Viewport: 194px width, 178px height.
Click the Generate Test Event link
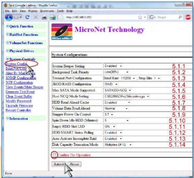pyautogui.click(x=20, y=92)
